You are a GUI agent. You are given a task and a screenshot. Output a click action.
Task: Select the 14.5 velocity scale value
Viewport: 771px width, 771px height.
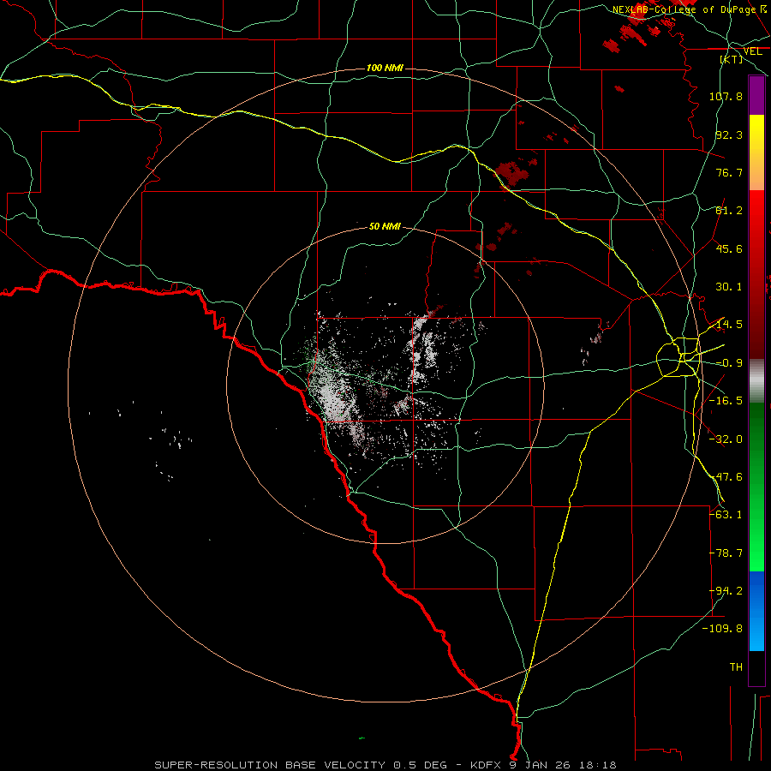coord(729,325)
